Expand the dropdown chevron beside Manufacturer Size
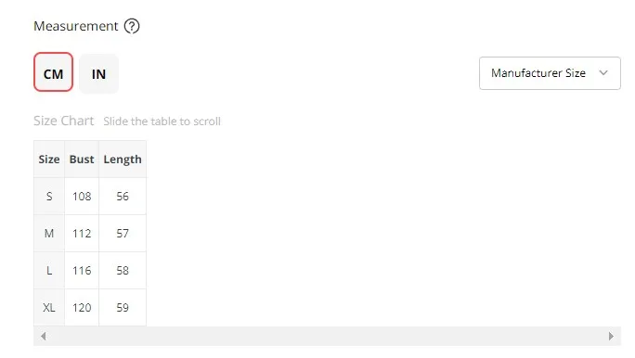635x358 pixels. pyautogui.click(x=603, y=73)
